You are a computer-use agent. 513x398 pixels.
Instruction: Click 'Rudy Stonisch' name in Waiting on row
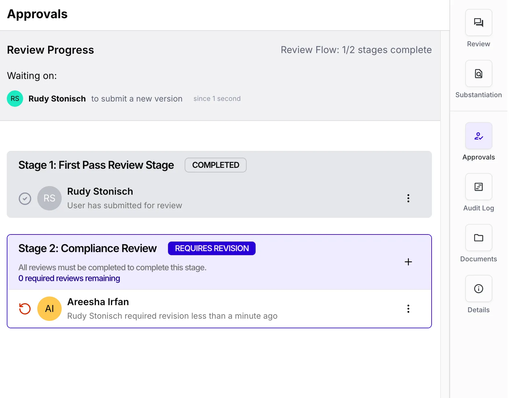[57, 99]
